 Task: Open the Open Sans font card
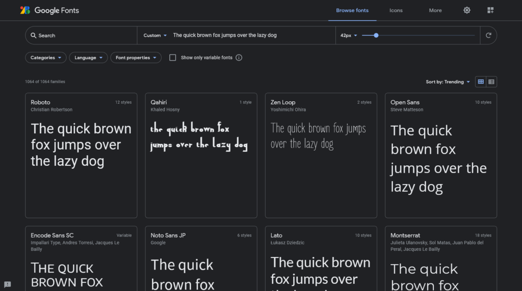point(441,156)
